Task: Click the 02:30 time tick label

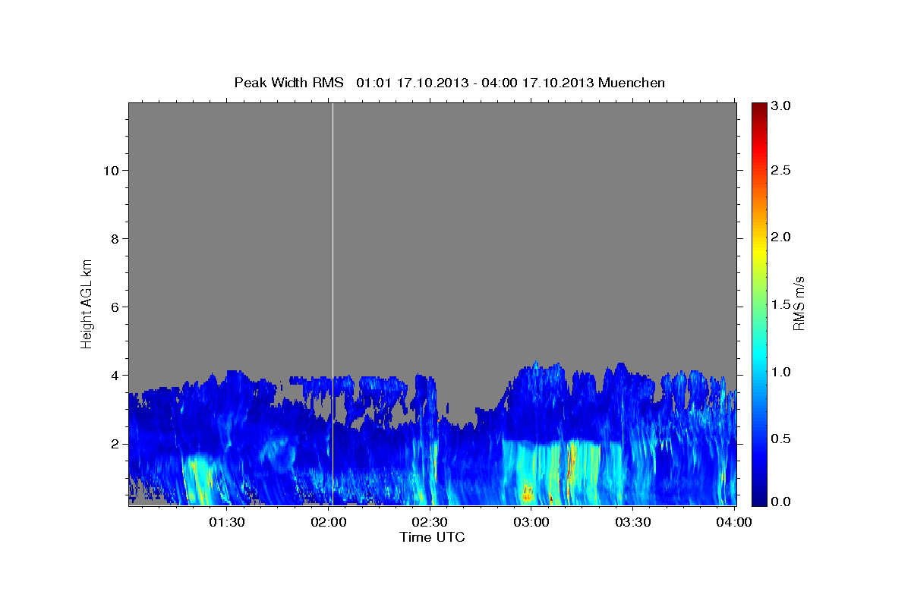Action: 430,522
